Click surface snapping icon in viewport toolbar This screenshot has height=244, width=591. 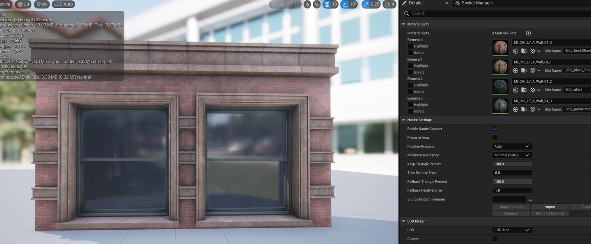(x=317, y=5)
